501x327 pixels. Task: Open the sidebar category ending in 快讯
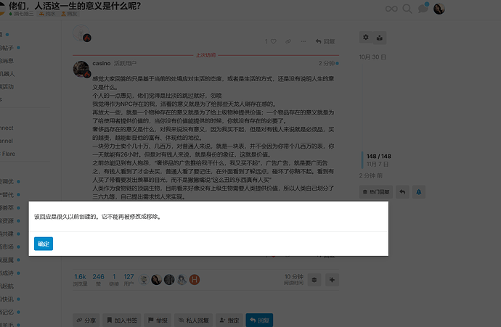(7, 299)
